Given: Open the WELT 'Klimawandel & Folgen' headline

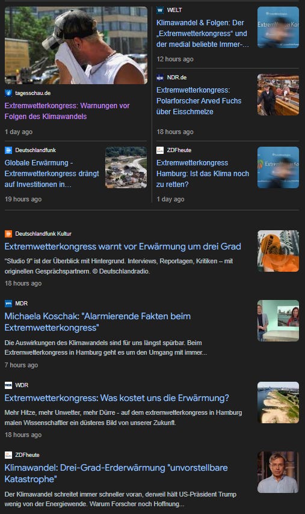Looking at the screenshot, I should point(202,34).
